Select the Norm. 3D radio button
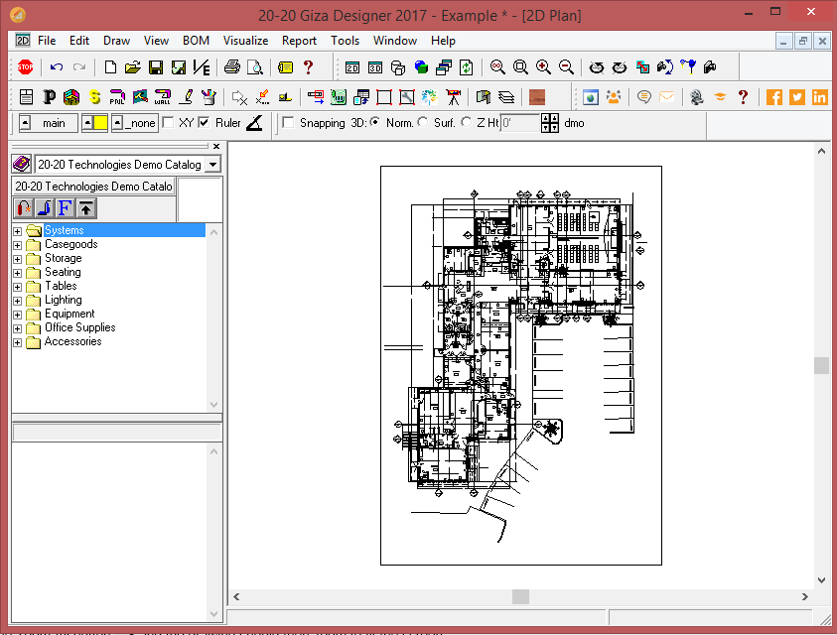837x635 pixels. pos(375,122)
